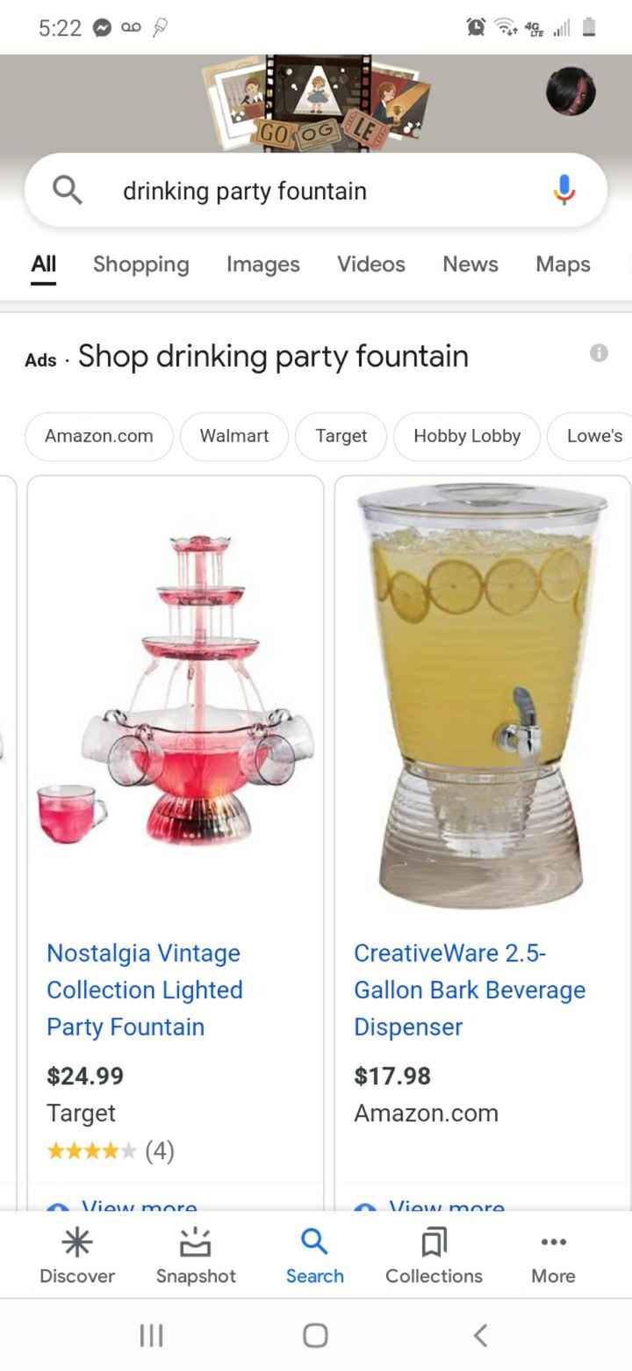Open CreativeWare 2.5-Gallon Bark Beverage Dispenser link

pyautogui.click(x=470, y=990)
